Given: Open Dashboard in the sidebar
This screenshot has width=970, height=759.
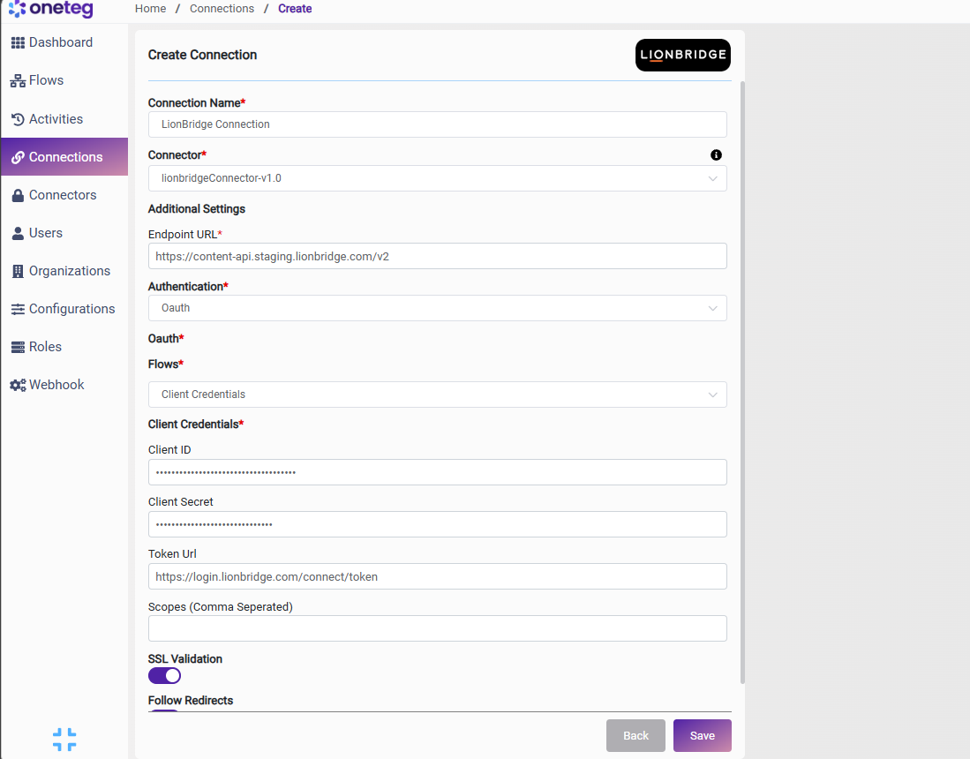Looking at the screenshot, I should (64, 42).
